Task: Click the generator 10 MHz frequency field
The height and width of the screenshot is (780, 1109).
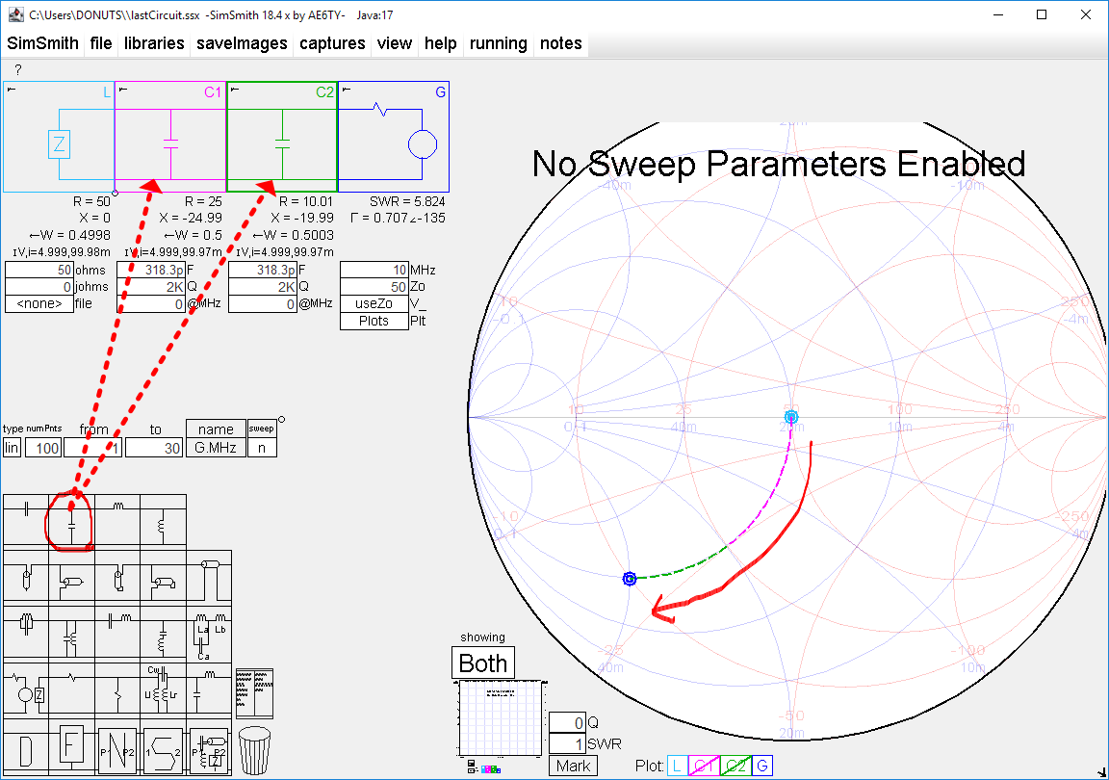Action: click(x=374, y=270)
